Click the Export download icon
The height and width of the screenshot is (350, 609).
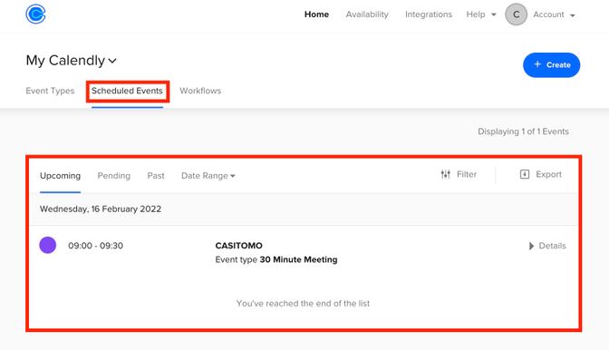(x=525, y=174)
